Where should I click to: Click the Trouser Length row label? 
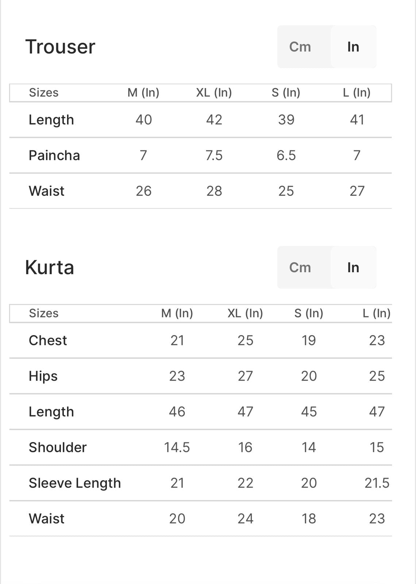click(x=51, y=120)
